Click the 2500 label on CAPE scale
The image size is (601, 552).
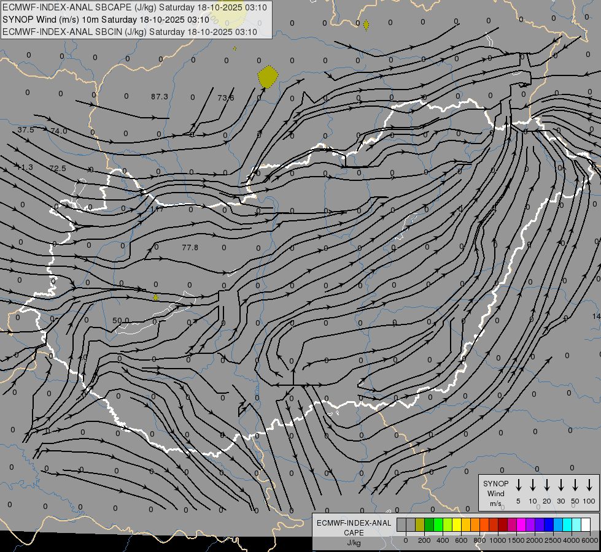pos(553,540)
